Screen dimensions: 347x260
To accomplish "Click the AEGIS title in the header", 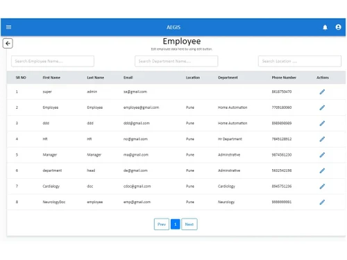I will click(173, 27).
